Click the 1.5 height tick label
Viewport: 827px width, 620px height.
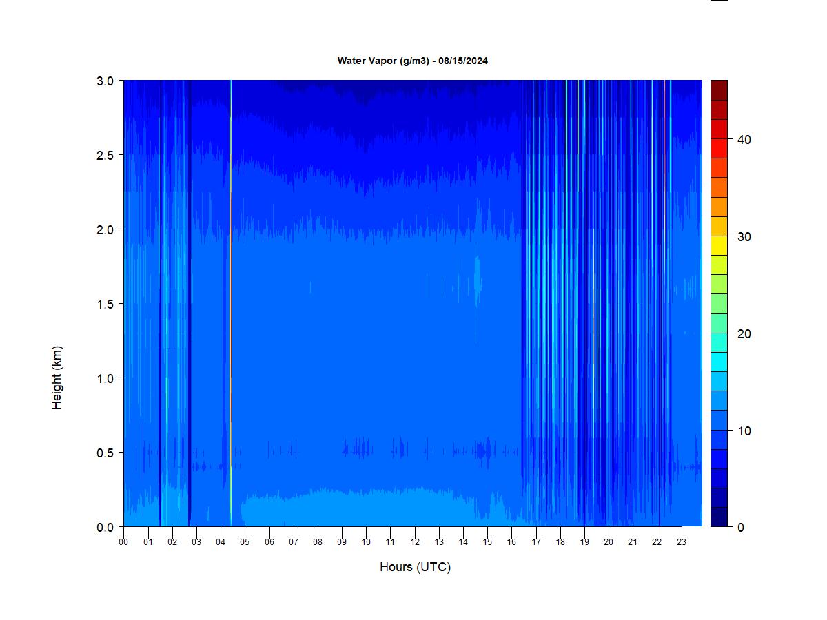pyautogui.click(x=105, y=304)
